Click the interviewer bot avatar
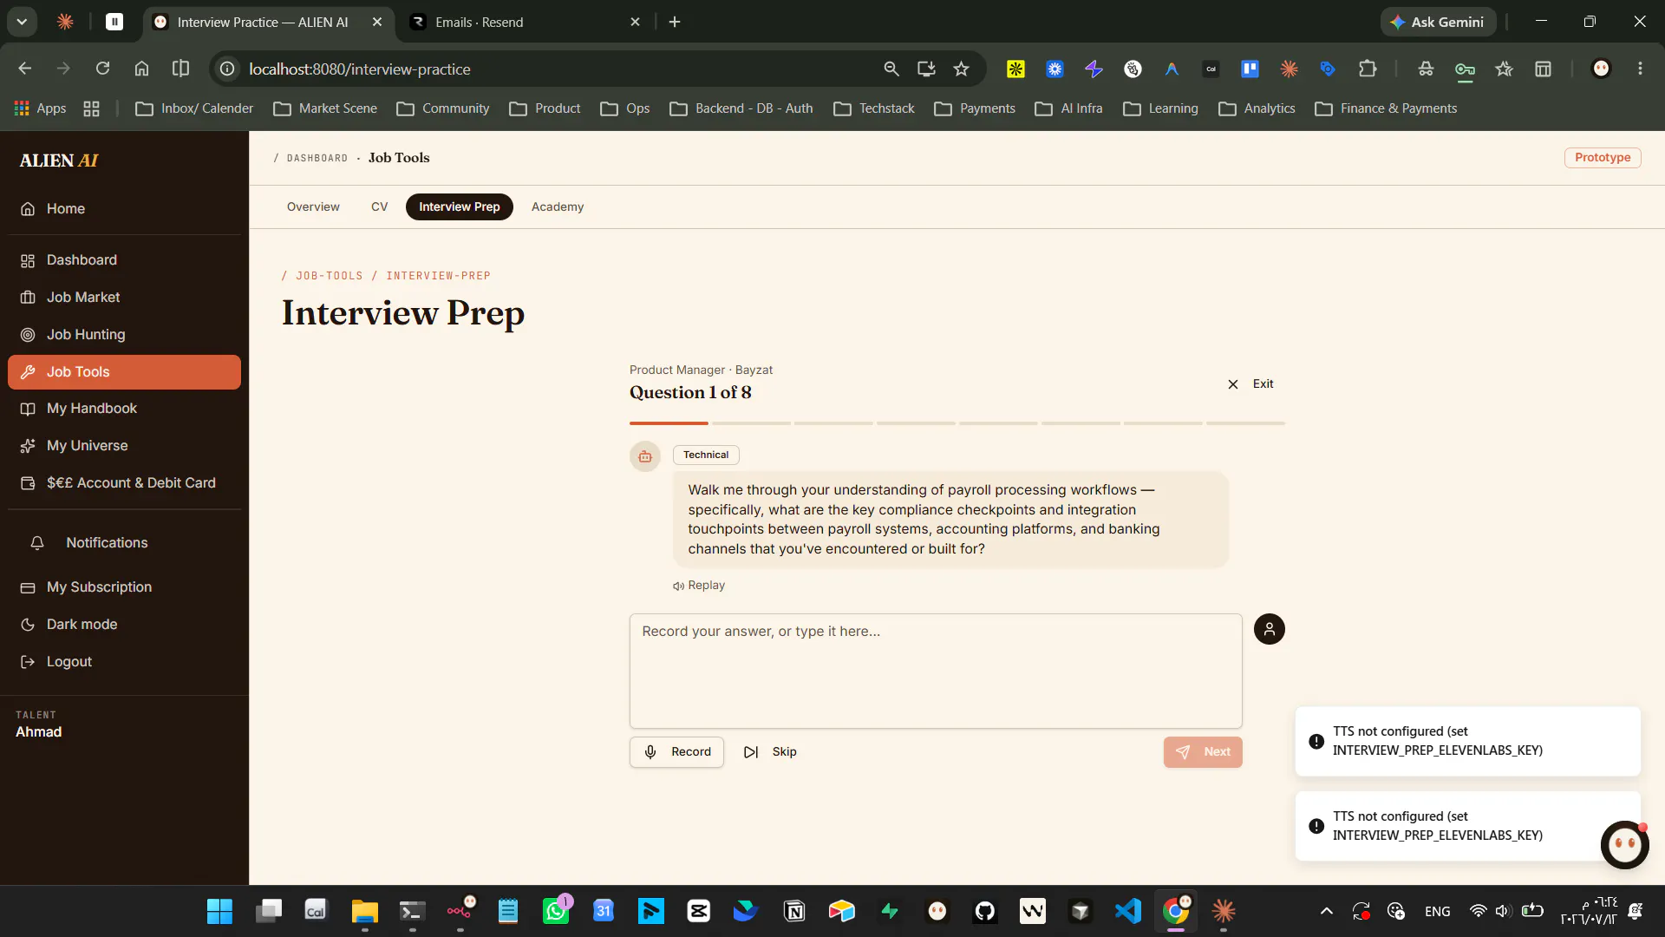Viewport: 1665px width, 937px height. coord(645,456)
